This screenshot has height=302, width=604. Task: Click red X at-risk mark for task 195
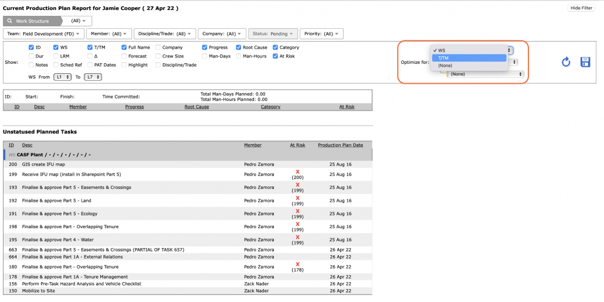297,237
